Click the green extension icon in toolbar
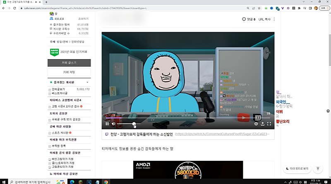This screenshot has width=331, height=184. (266, 8)
